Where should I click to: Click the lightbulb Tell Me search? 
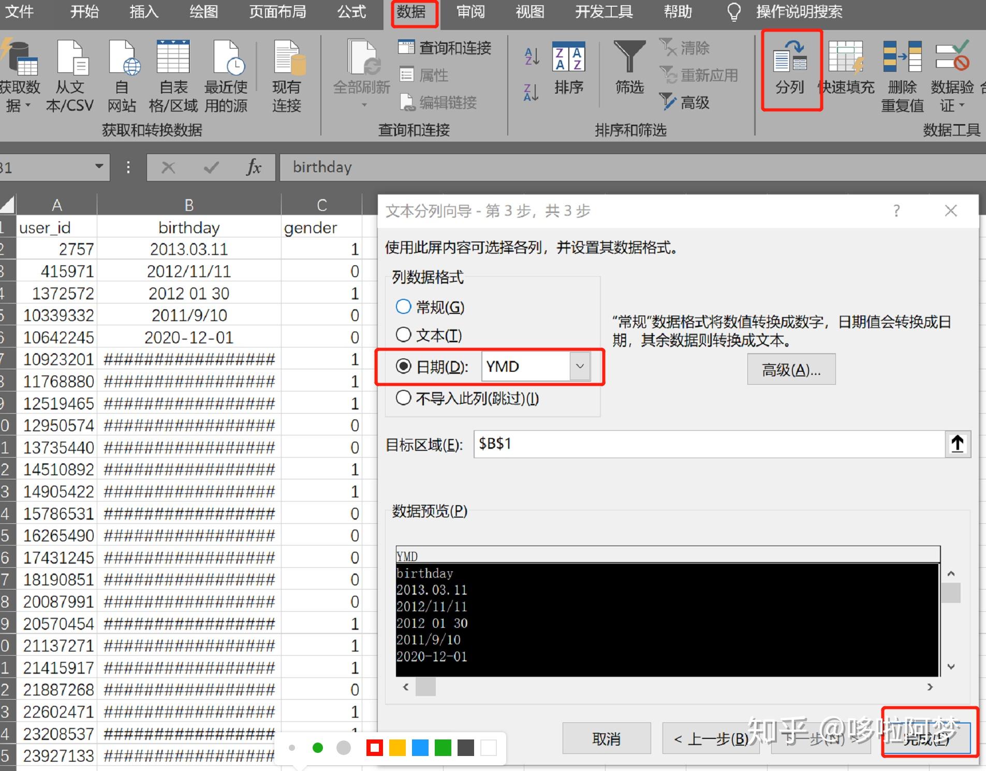734,11
